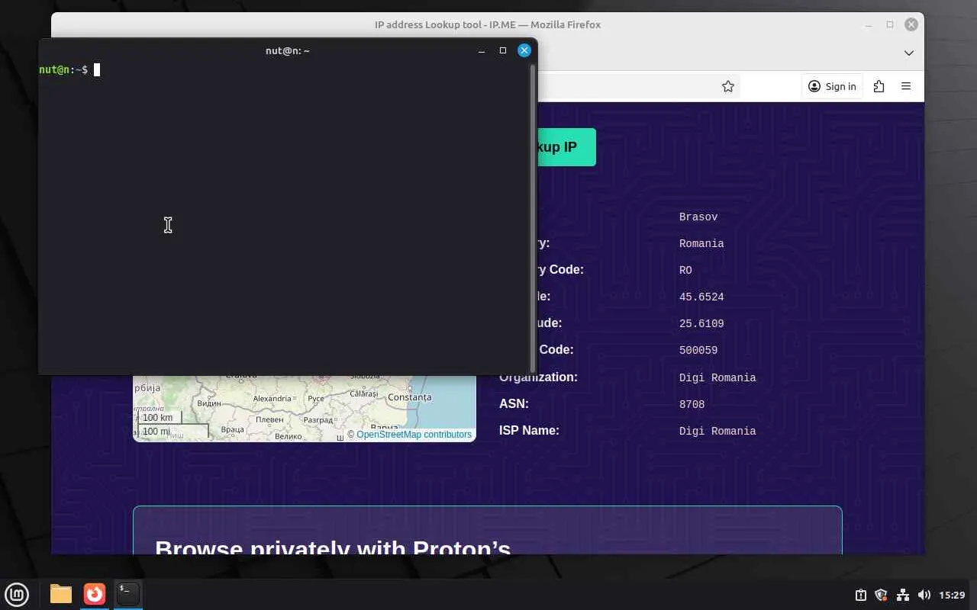Image resolution: width=977 pixels, height=610 pixels.
Task: Open the shield security tray icon
Action: [881, 595]
